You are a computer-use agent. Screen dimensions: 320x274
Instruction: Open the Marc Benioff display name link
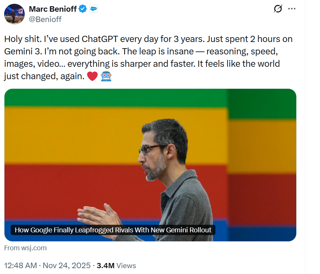click(53, 9)
